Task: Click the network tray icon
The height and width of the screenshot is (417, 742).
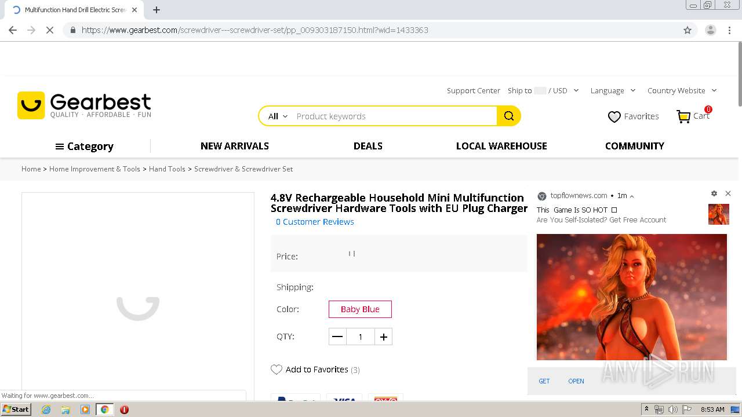Action: coord(659,409)
